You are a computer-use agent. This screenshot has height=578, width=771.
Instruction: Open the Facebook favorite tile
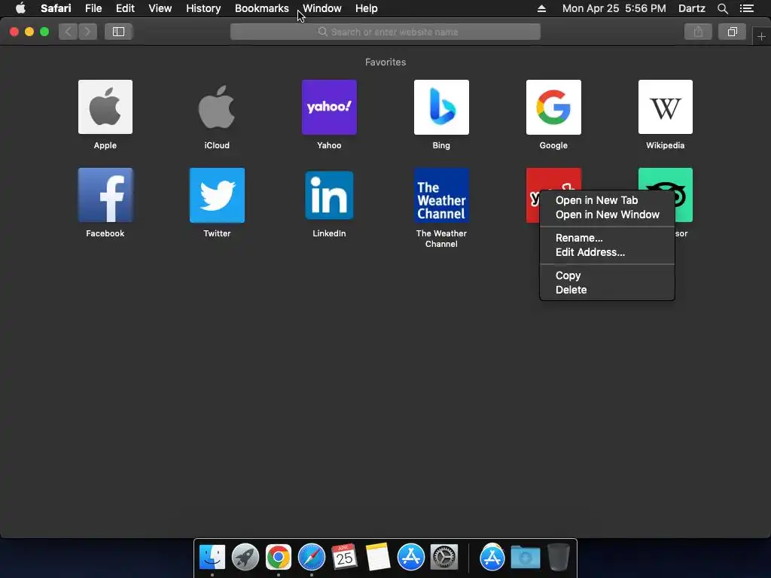[105, 195]
